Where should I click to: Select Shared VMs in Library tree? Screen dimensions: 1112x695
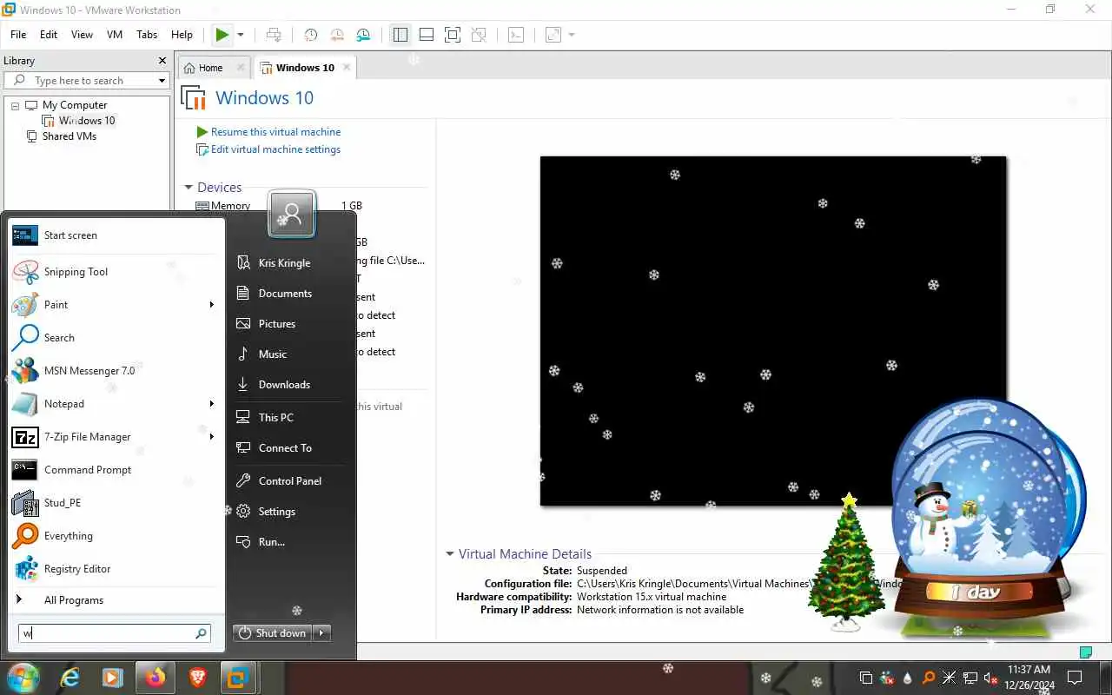pos(69,136)
